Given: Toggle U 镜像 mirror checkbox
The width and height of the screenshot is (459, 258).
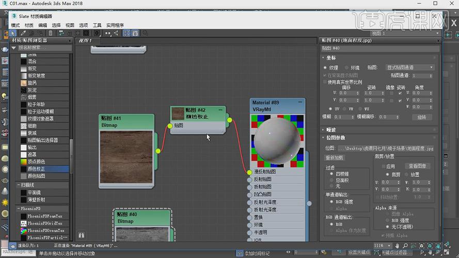Looking at the screenshot, I should click(x=391, y=93).
